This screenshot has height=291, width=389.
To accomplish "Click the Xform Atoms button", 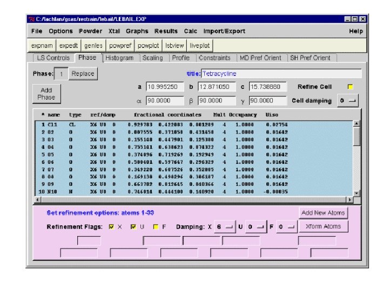I will click(323, 226).
